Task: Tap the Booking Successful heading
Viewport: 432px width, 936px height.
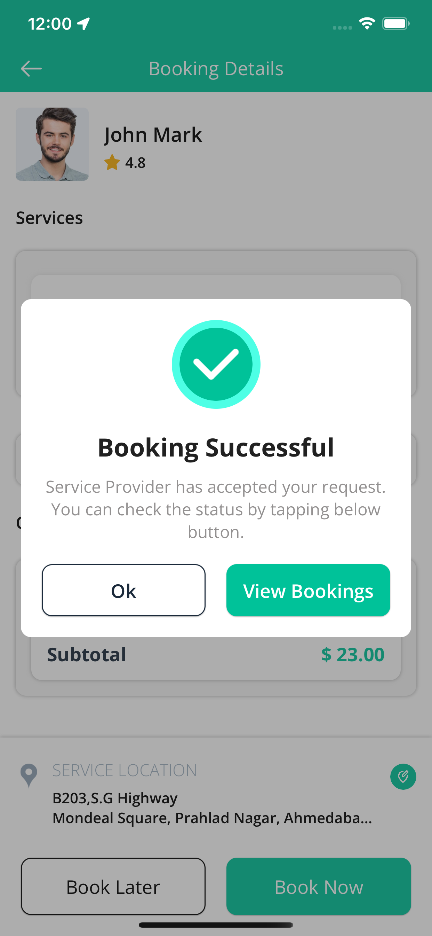Action: coord(216,447)
